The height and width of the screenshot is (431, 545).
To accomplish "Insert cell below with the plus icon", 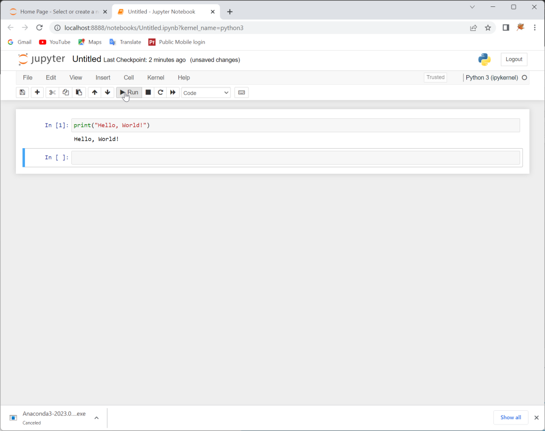I will pyautogui.click(x=37, y=93).
